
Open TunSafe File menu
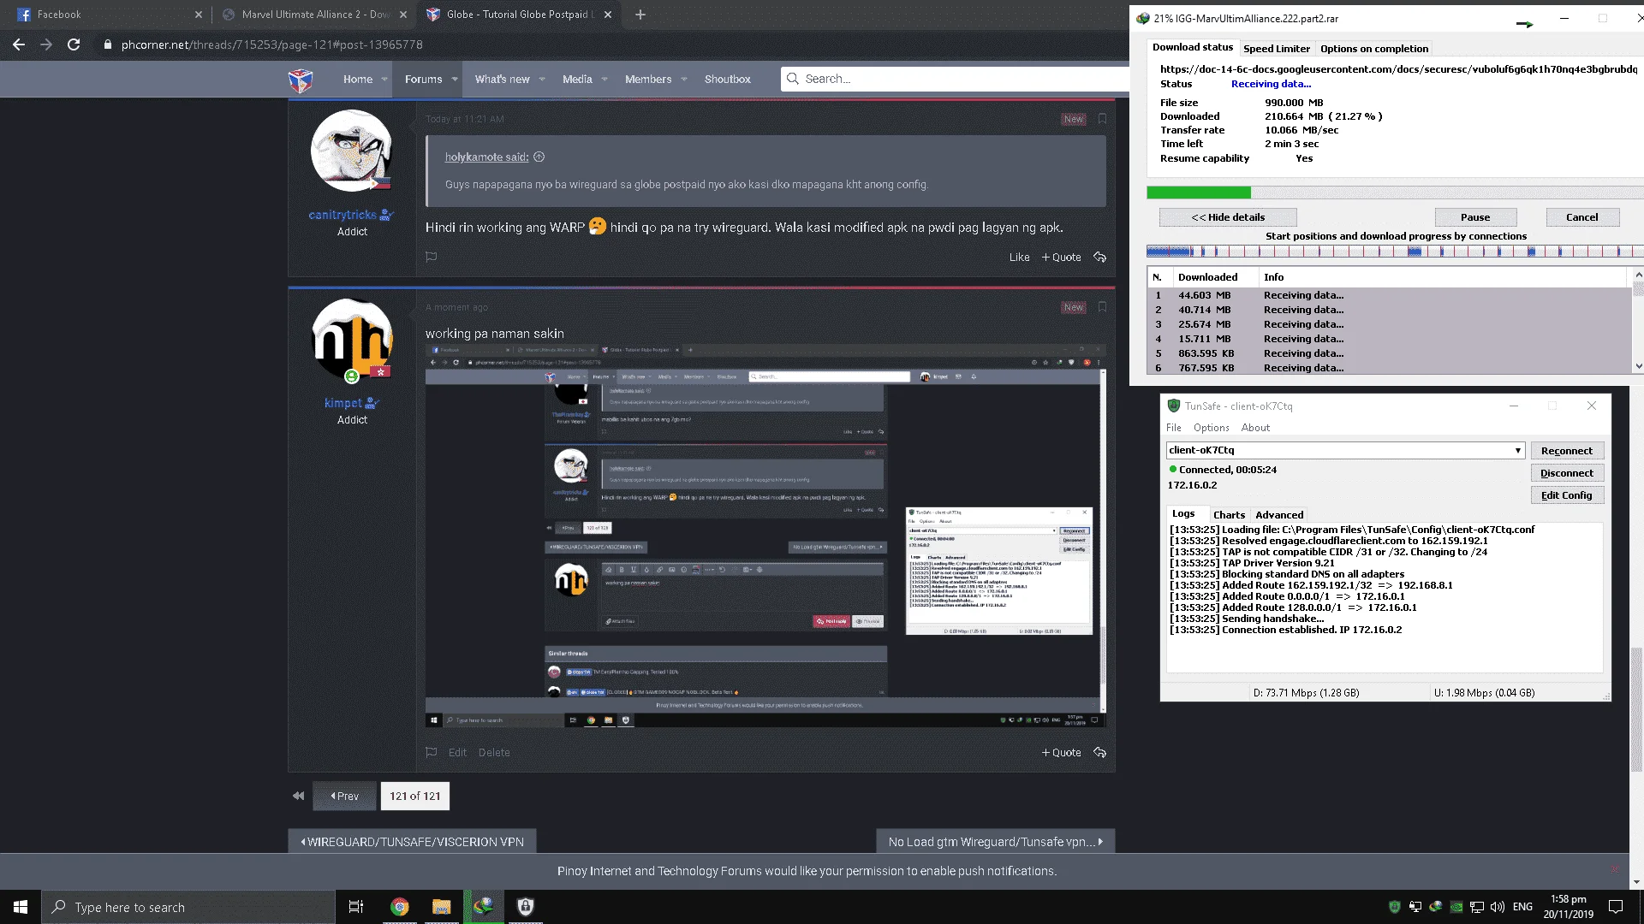[1173, 428]
